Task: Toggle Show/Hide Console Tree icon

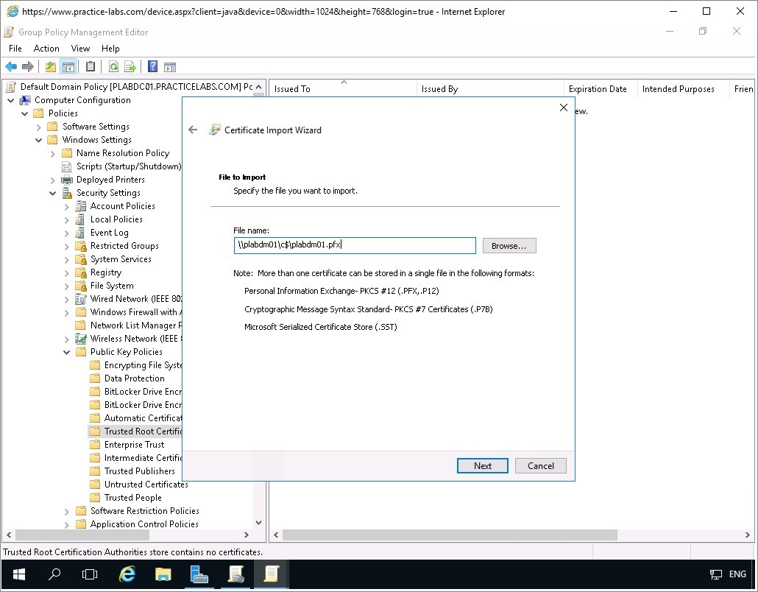Action: [68, 67]
